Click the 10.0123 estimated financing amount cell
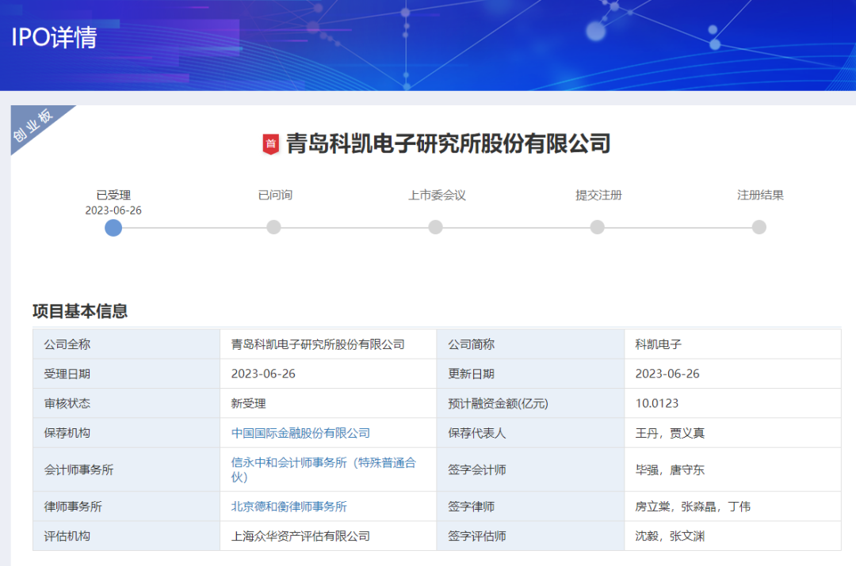856x566 pixels. [x=656, y=404]
